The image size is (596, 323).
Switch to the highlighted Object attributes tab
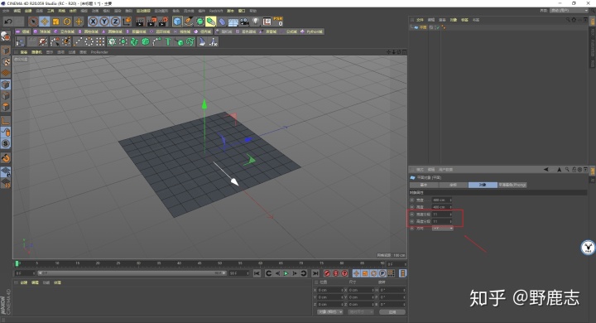coord(483,185)
